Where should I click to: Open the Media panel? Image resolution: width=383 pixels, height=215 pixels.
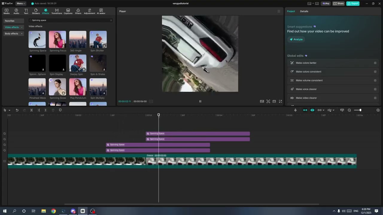click(x=6, y=11)
